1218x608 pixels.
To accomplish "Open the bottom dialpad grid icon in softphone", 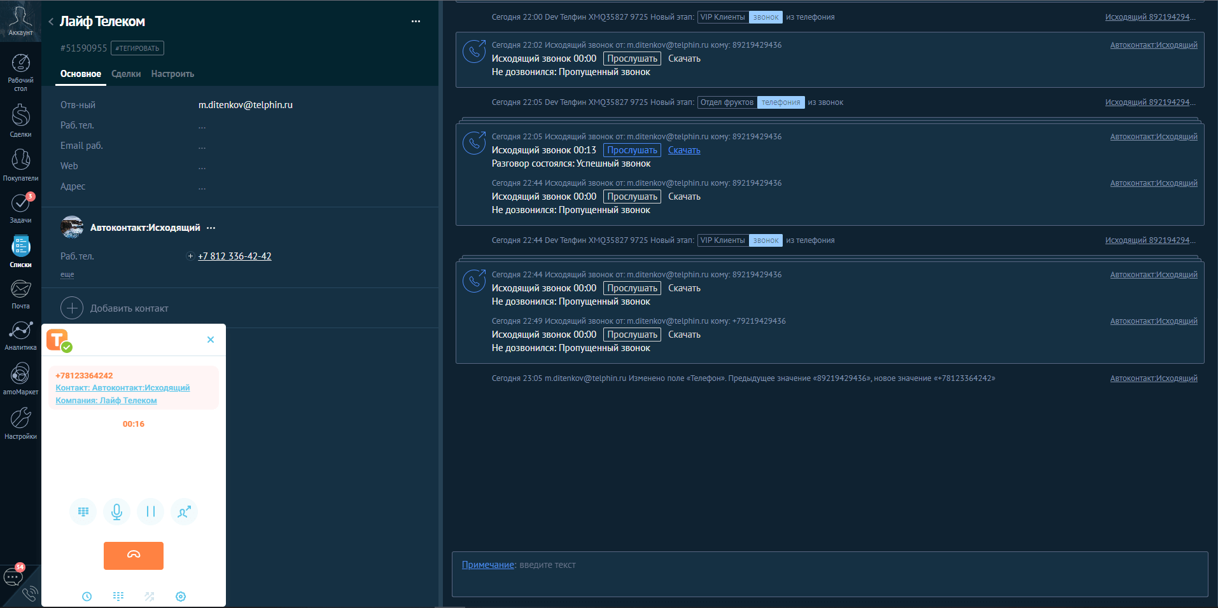I will 118,597.
